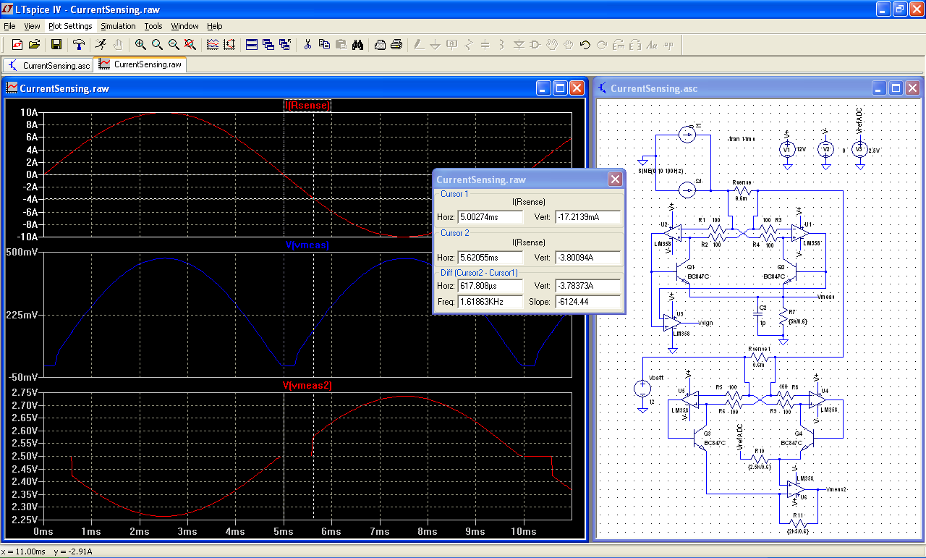Click the close all windows icon
Image resolution: width=926 pixels, height=558 pixels.
coord(285,45)
